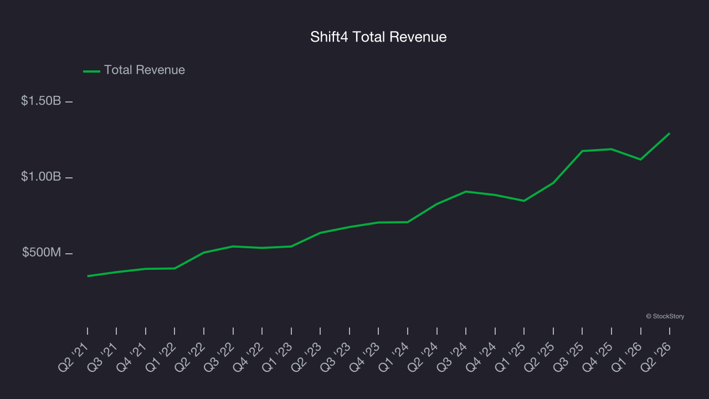
Task: Click the 'Q1 '26' x-axis label
Action: (x=628, y=356)
